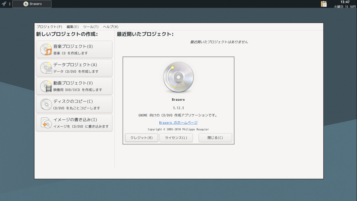Click the Brasero taskbar window button
The height and width of the screenshot is (201, 357).
(32, 4)
